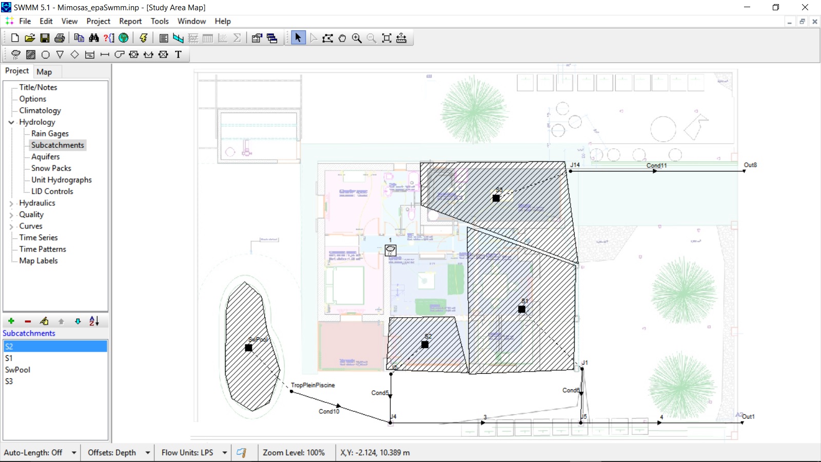Image resolution: width=821 pixels, height=462 pixels.
Task: Click the Zoom In magnifier icon
Action: (357, 38)
